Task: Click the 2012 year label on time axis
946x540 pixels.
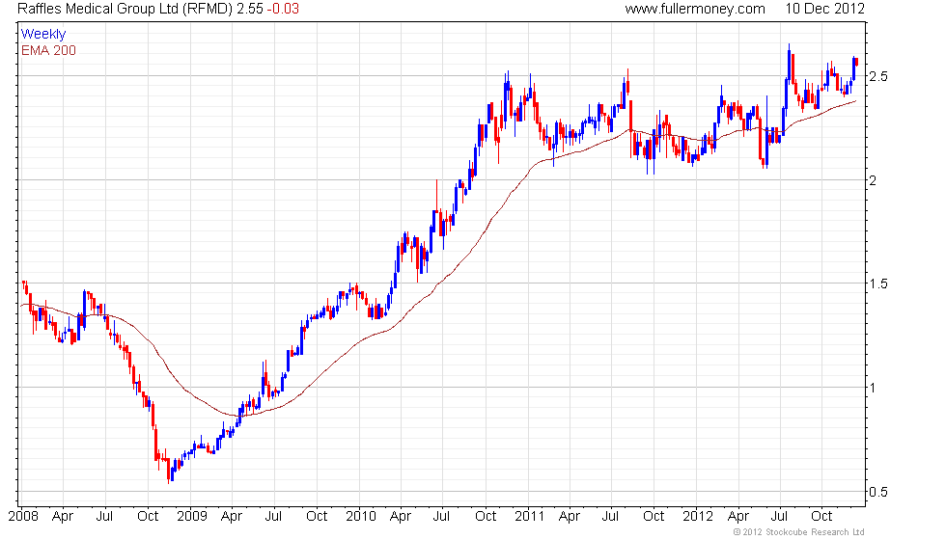Action: click(x=697, y=516)
